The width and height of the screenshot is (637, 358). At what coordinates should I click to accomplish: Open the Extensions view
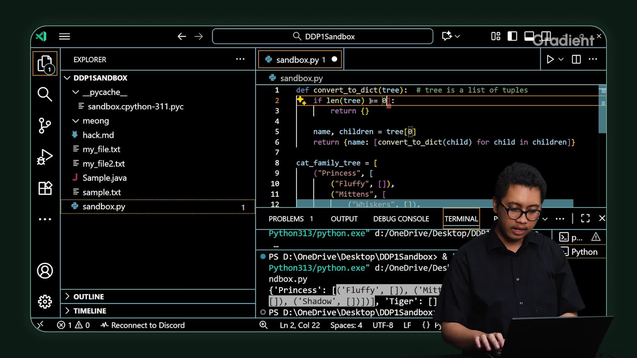(45, 188)
